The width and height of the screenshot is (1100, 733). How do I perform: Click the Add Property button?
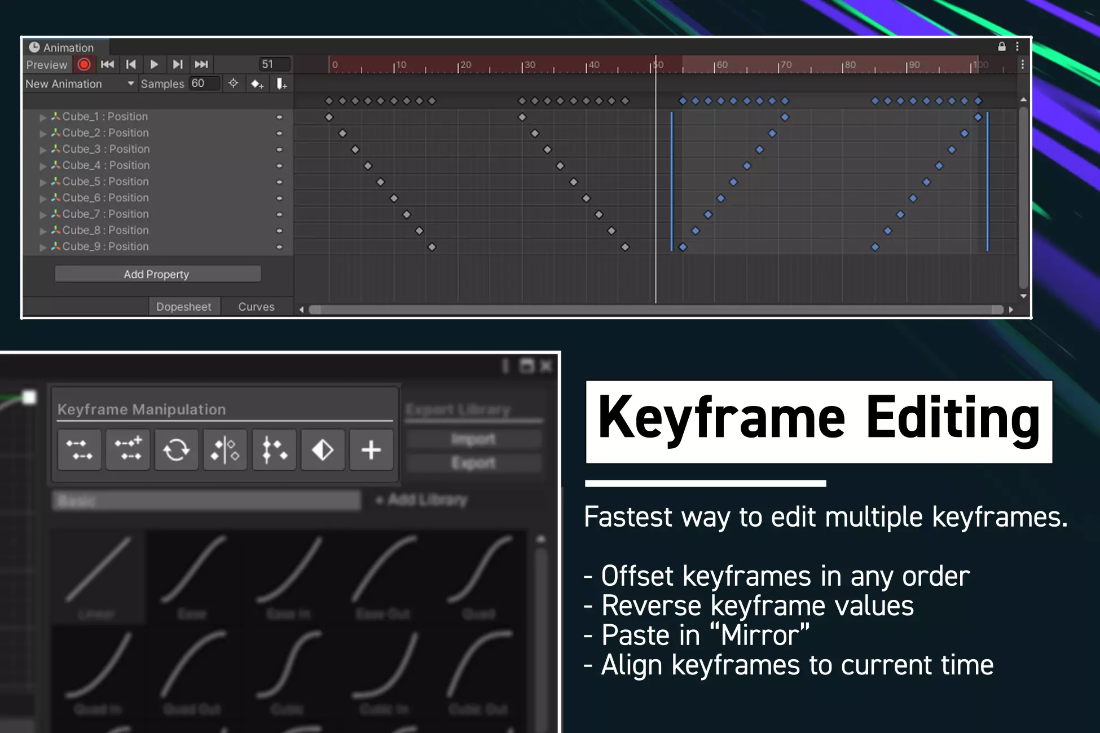[157, 274]
